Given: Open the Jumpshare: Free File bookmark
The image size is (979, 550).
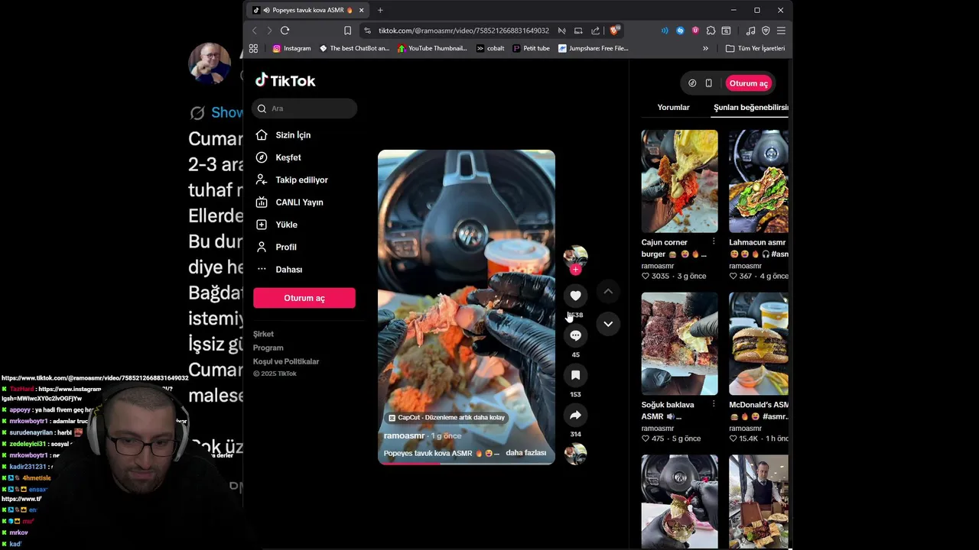Looking at the screenshot, I should click(x=594, y=48).
